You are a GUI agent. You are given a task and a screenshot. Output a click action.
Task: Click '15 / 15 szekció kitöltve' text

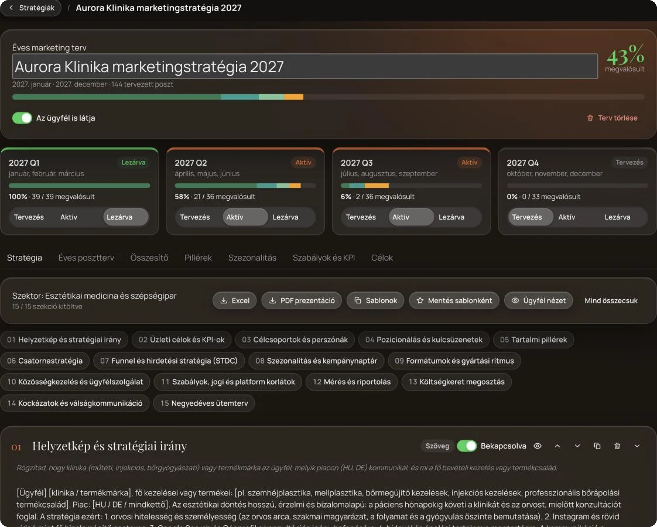pyautogui.click(x=47, y=307)
